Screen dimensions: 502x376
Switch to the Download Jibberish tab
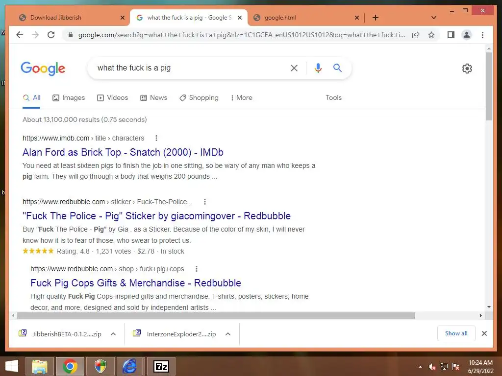coord(71,18)
